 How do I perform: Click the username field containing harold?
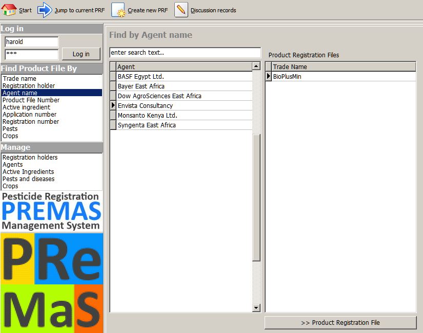tap(31, 42)
